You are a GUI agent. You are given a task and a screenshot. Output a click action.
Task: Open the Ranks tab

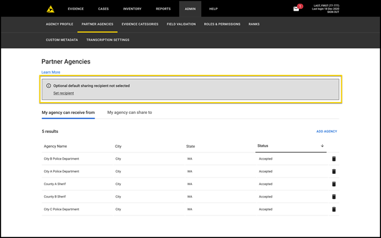(x=254, y=24)
